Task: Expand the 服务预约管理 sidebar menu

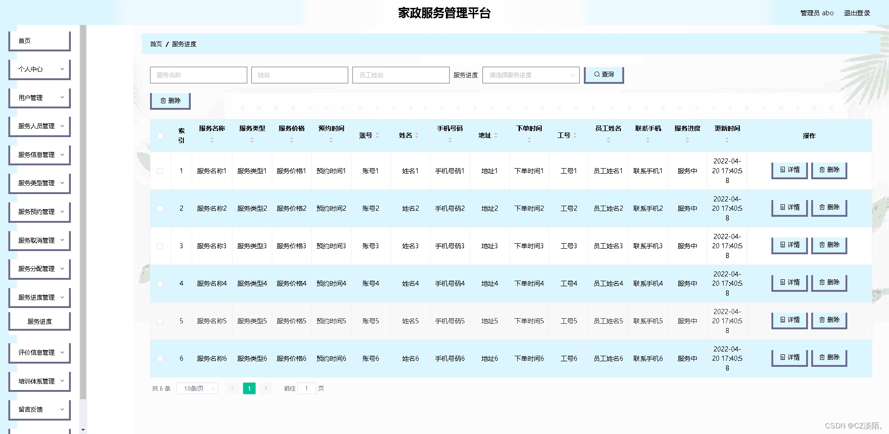Action: pyautogui.click(x=39, y=212)
